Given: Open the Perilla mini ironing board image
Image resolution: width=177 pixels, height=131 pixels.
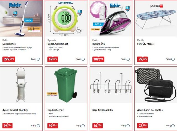Looking at the screenshot, I should pos(156,18).
